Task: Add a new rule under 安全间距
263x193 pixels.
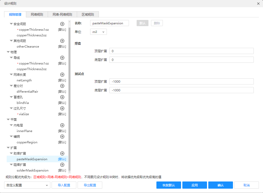Action: pos(62,24)
